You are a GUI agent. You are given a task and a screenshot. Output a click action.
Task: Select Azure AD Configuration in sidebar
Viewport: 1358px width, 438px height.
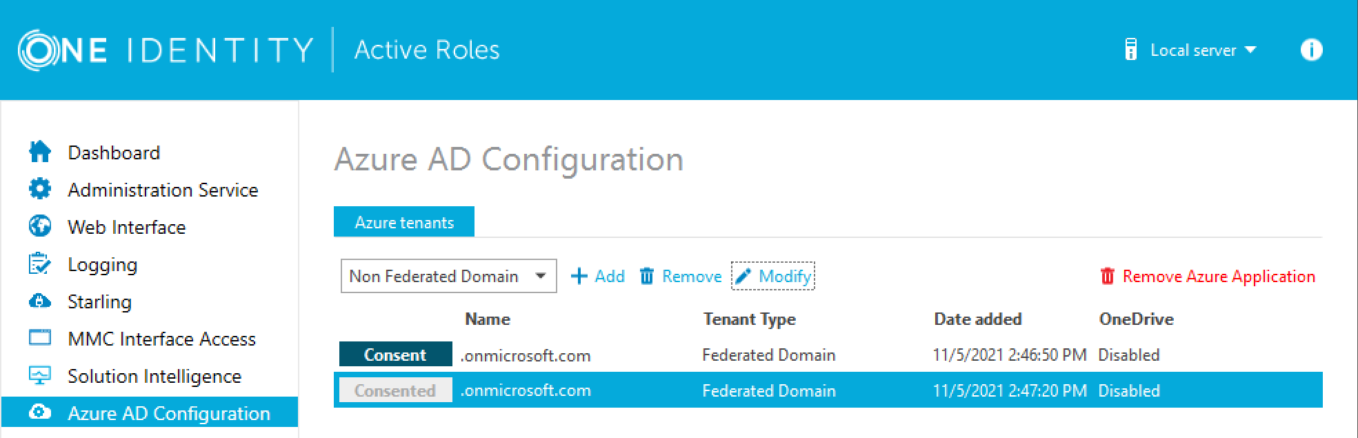(149, 412)
